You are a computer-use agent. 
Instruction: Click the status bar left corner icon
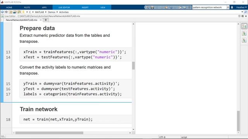3,137
